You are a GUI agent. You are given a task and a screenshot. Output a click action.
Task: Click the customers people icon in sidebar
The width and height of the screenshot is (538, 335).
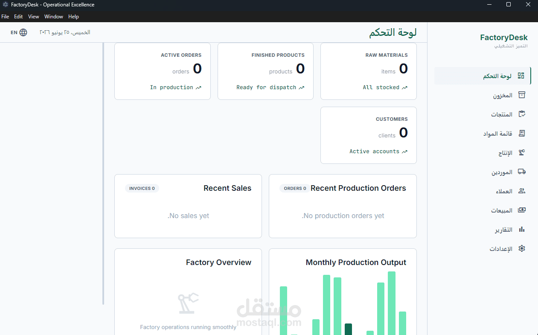click(x=521, y=191)
